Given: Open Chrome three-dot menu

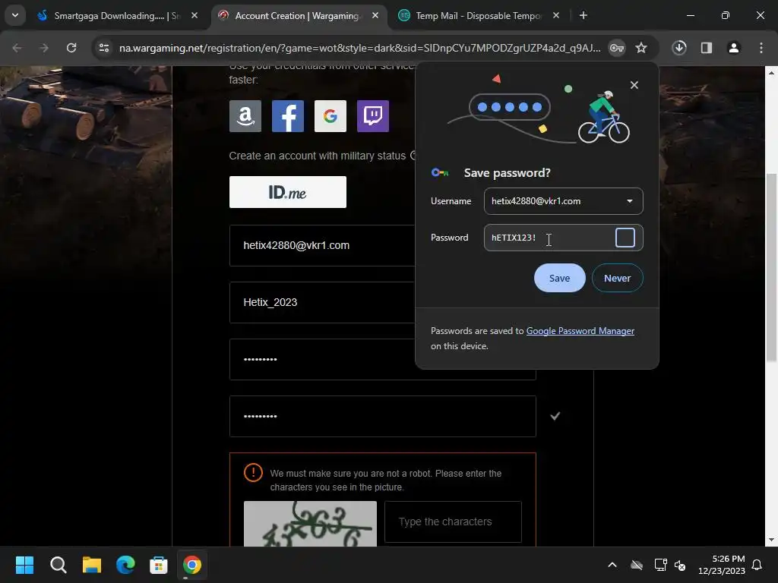Looking at the screenshot, I should (x=761, y=48).
